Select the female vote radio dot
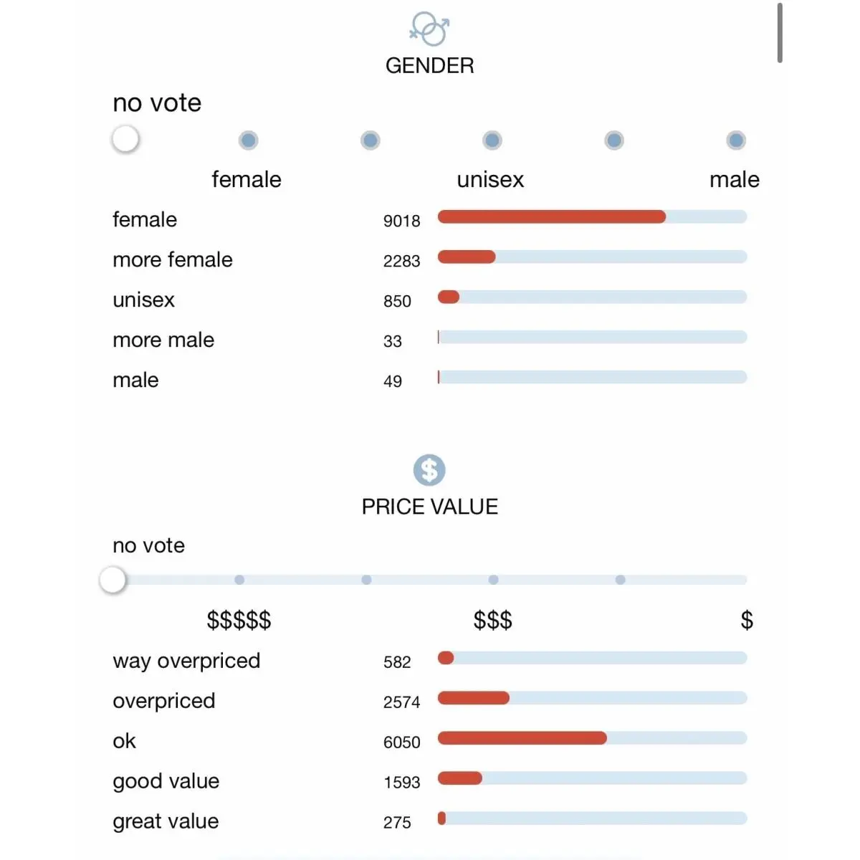Viewport: 860px width, 860px height. pos(248,140)
